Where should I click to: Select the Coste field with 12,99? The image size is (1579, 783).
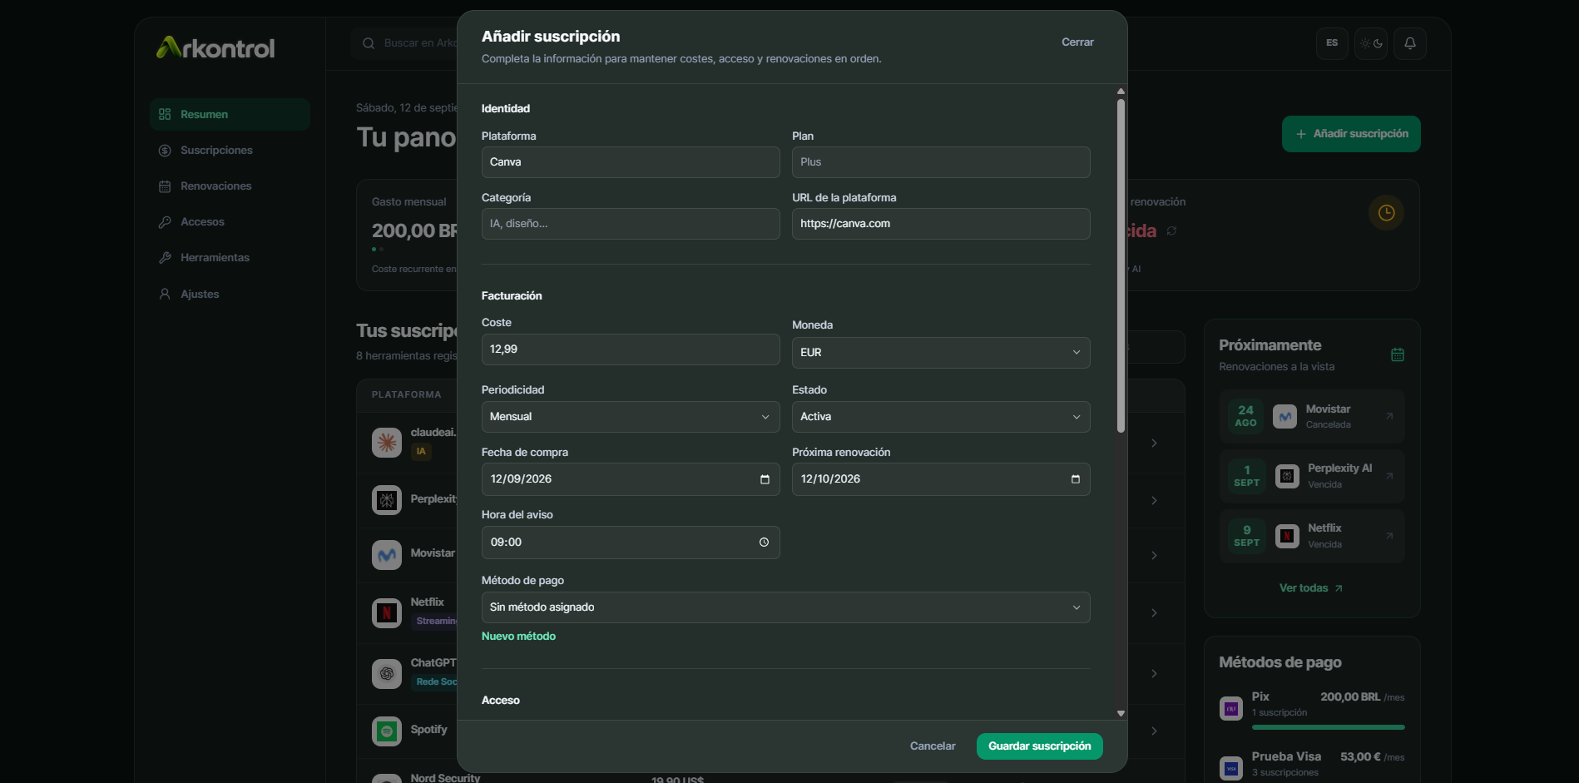[631, 349]
